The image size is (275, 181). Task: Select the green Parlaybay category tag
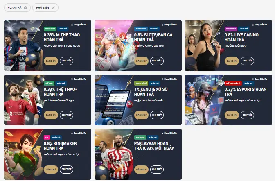(140, 137)
